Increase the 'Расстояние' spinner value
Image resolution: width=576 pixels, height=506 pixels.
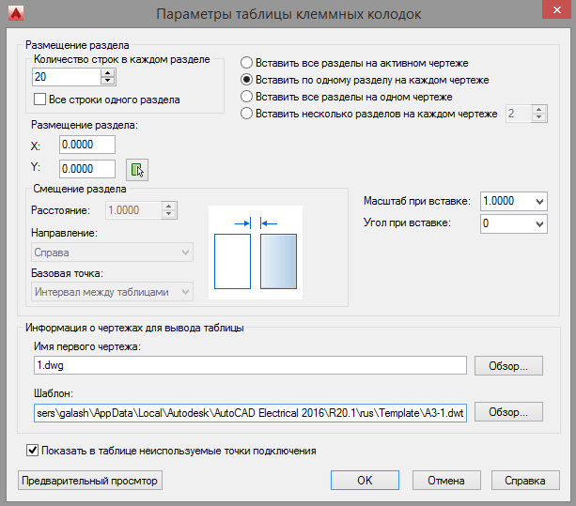pos(168,207)
